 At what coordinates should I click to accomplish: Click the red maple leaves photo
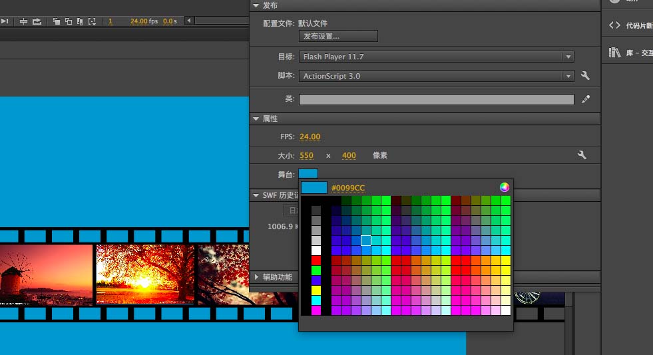(x=248, y=275)
